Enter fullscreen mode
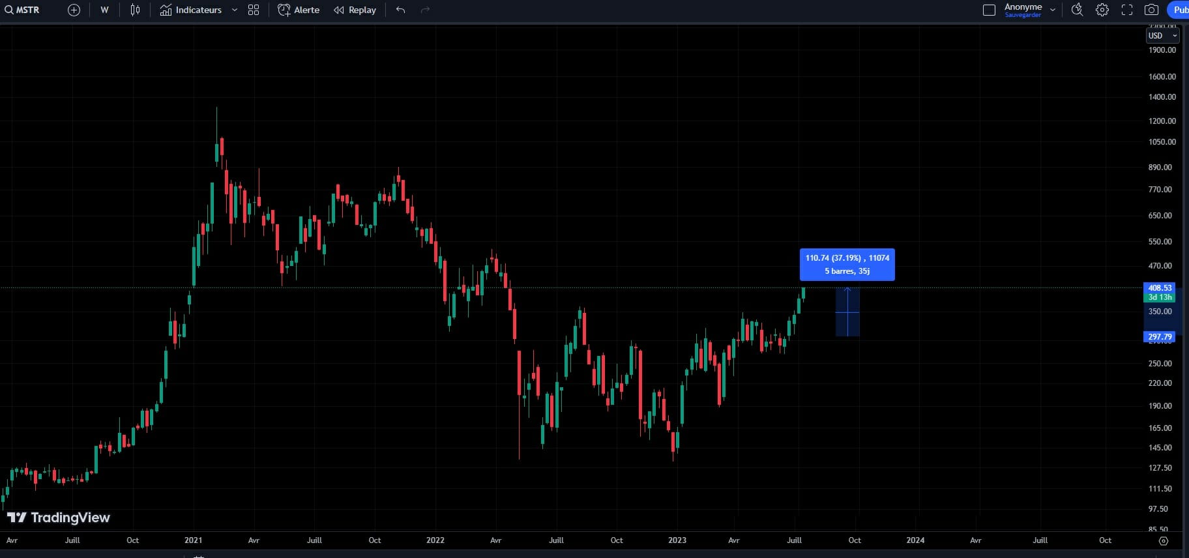 click(x=1126, y=10)
